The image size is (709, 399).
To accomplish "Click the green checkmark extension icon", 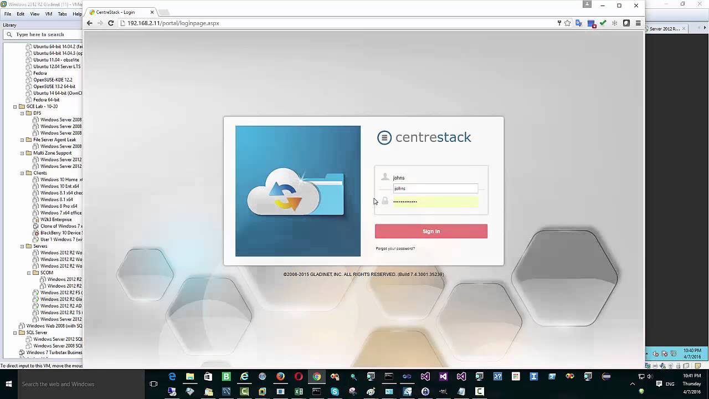I will coord(603,23).
